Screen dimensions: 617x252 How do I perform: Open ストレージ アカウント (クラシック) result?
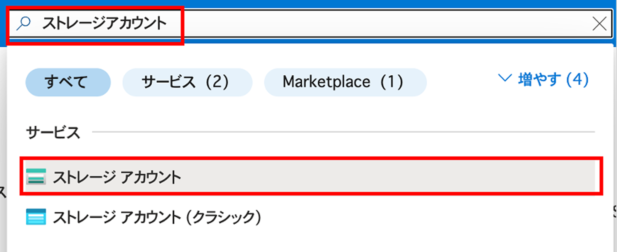pyautogui.click(x=156, y=217)
